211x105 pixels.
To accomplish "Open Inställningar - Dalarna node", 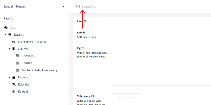I will (x=32, y=42).
